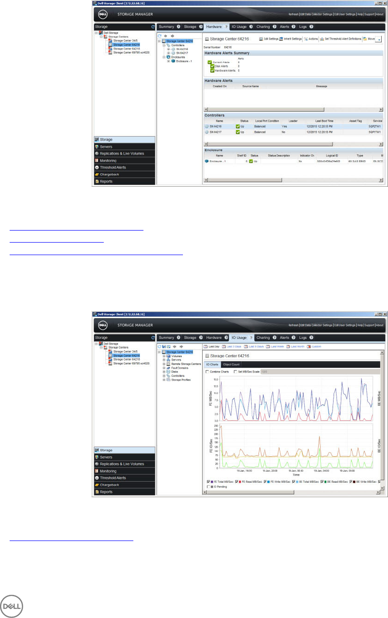Click refresh icon above IO Usage tree
Image resolution: width=388 pixels, height=618 pixels.
click(160, 346)
